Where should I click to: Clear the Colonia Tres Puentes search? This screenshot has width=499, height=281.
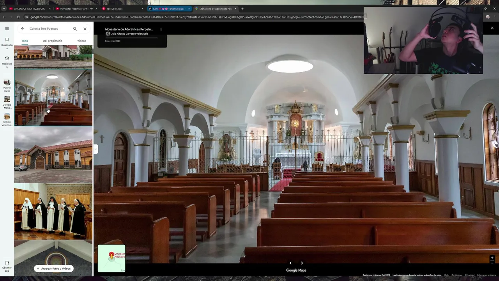tap(85, 28)
